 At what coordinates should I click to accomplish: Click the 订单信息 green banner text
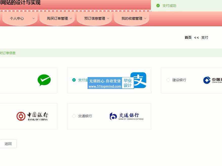click(8, 53)
